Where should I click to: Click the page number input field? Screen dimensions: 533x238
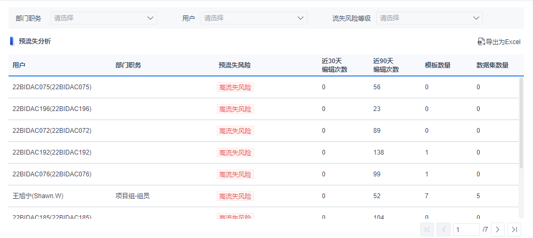click(x=466, y=229)
